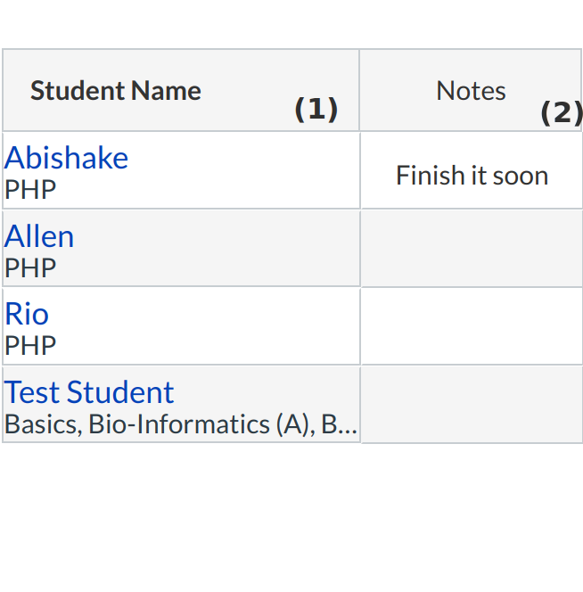Screen dimensions: 583x592
Task: Click the PHP course label under Rio
Action: 30,345
